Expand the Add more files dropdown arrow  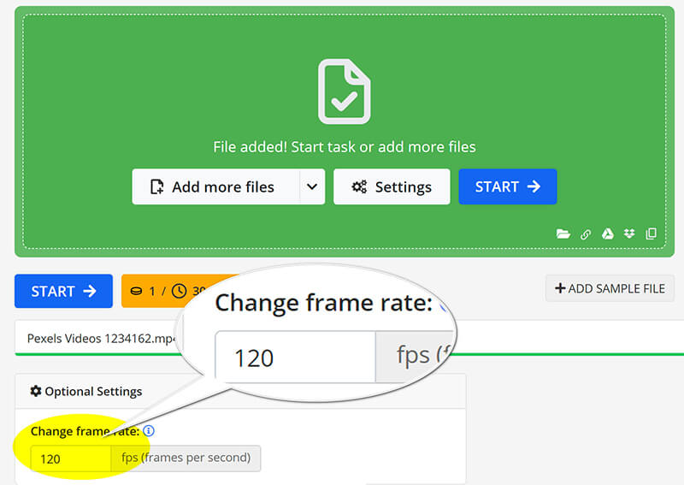[312, 186]
